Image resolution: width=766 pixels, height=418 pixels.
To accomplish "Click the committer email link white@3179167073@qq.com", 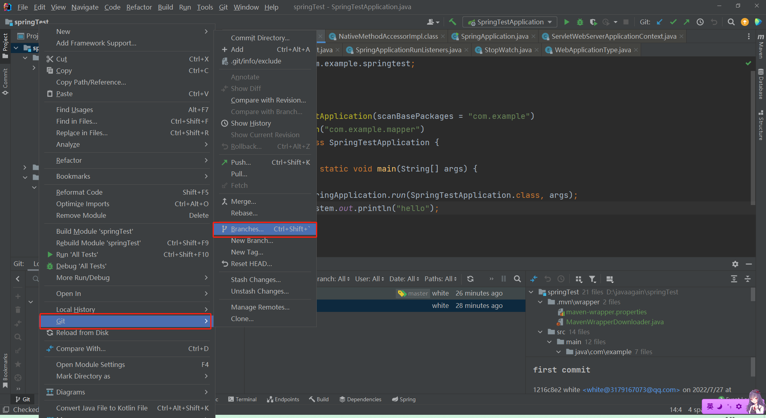I will click(x=631, y=390).
